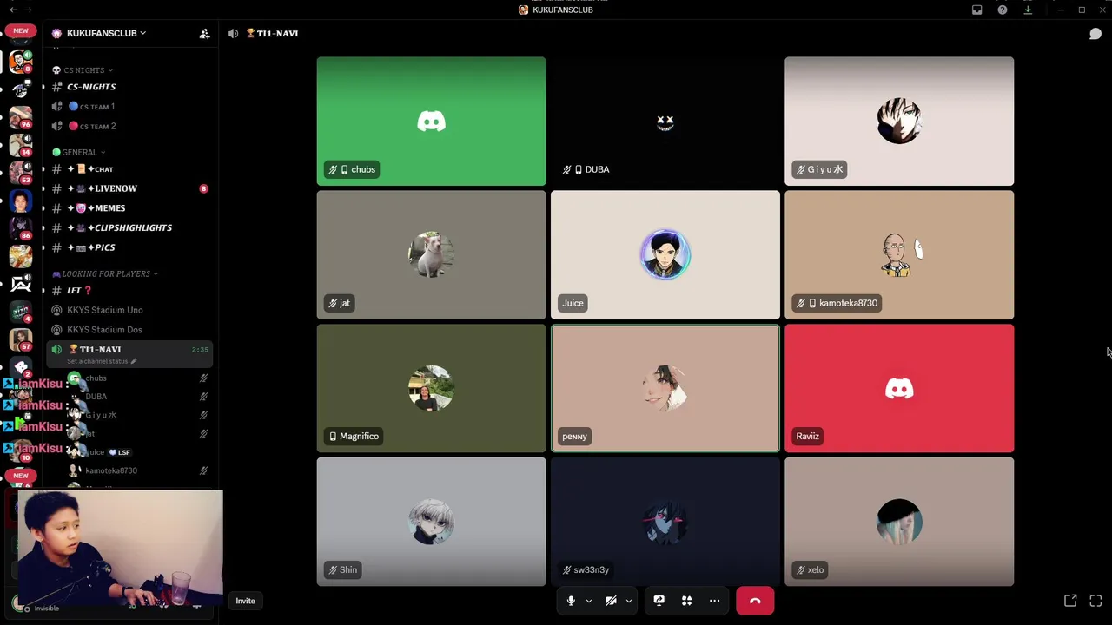The height and width of the screenshot is (625, 1112).
Task: Open server icon with 57 badge
Action: (20, 339)
